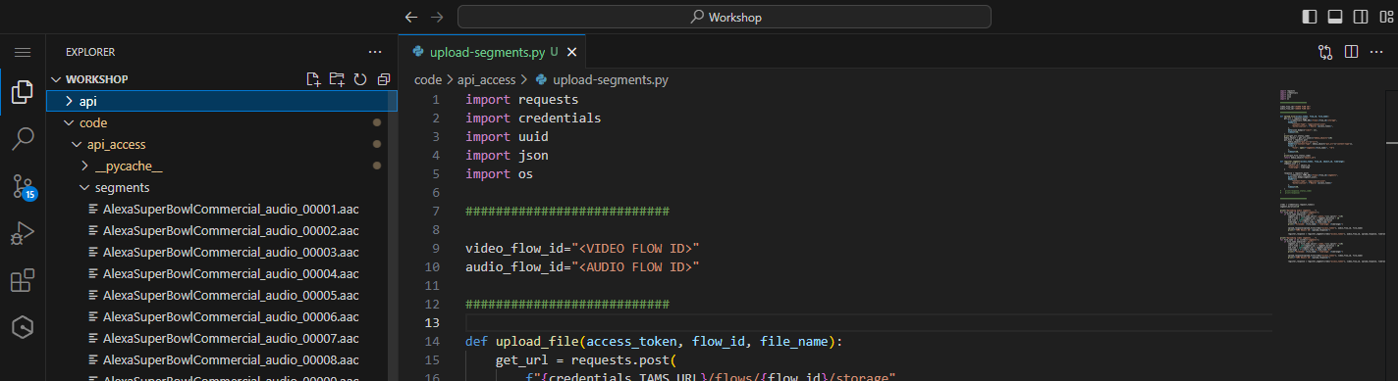
Task: Click the import credentials line
Action: [533, 118]
